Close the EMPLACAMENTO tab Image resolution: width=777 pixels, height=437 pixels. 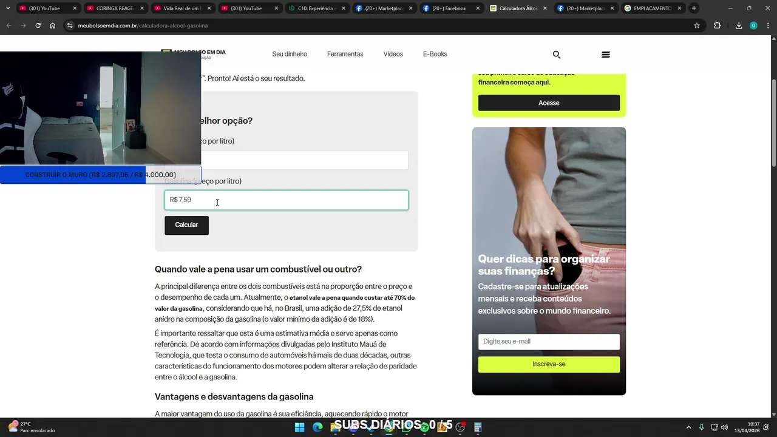[x=679, y=8]
